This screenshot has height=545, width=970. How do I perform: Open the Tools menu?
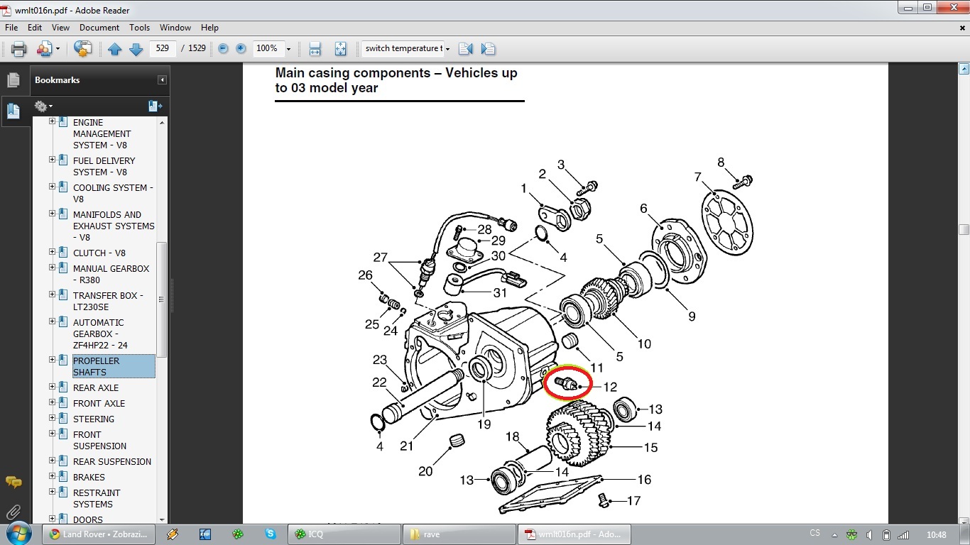139,28
